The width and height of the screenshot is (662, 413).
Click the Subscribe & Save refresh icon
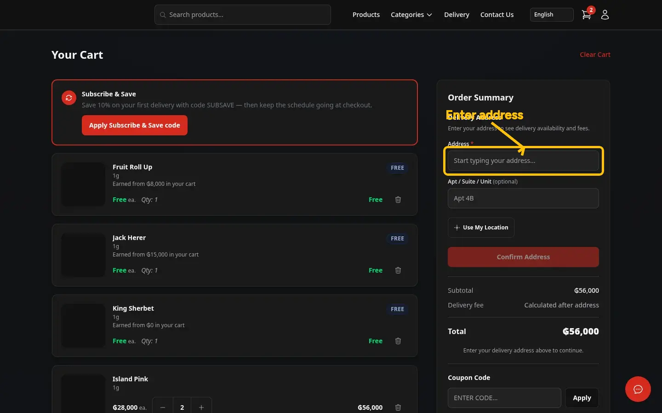point(69,98)
